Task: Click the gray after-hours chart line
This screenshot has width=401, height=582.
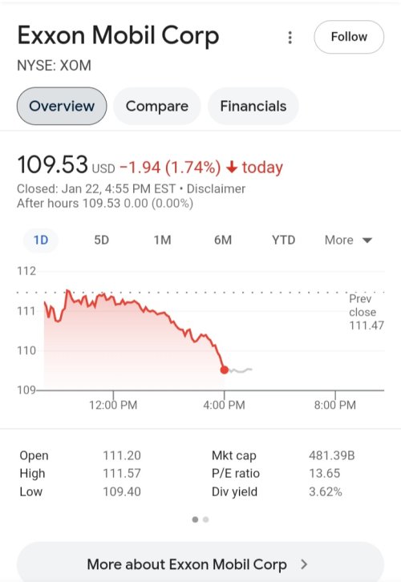Action: pyautogui.click(x=241, y=370)
